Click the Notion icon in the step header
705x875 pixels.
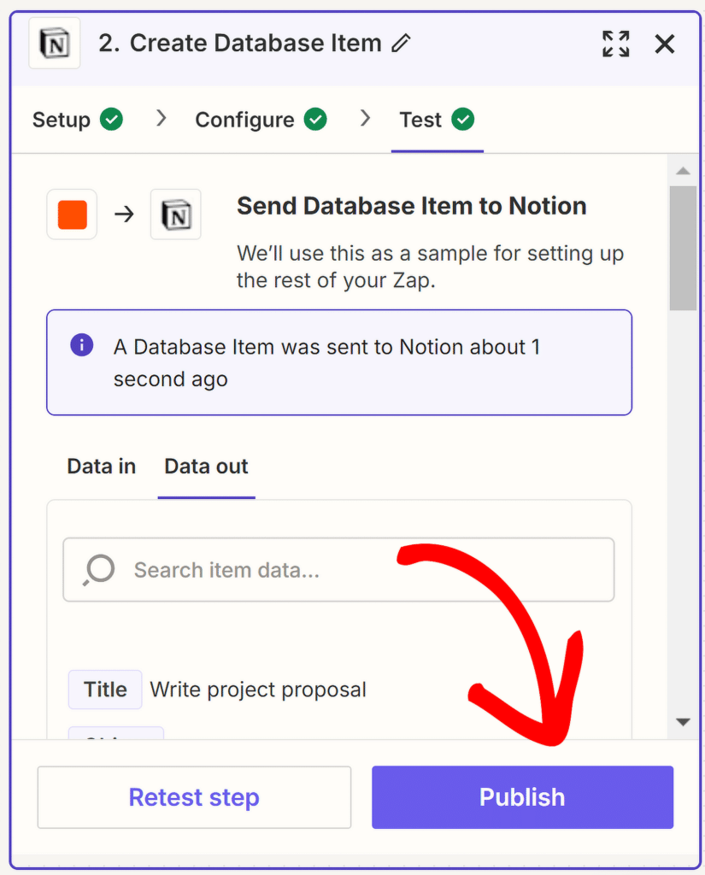pyautogui.click(x=55, y=44)
